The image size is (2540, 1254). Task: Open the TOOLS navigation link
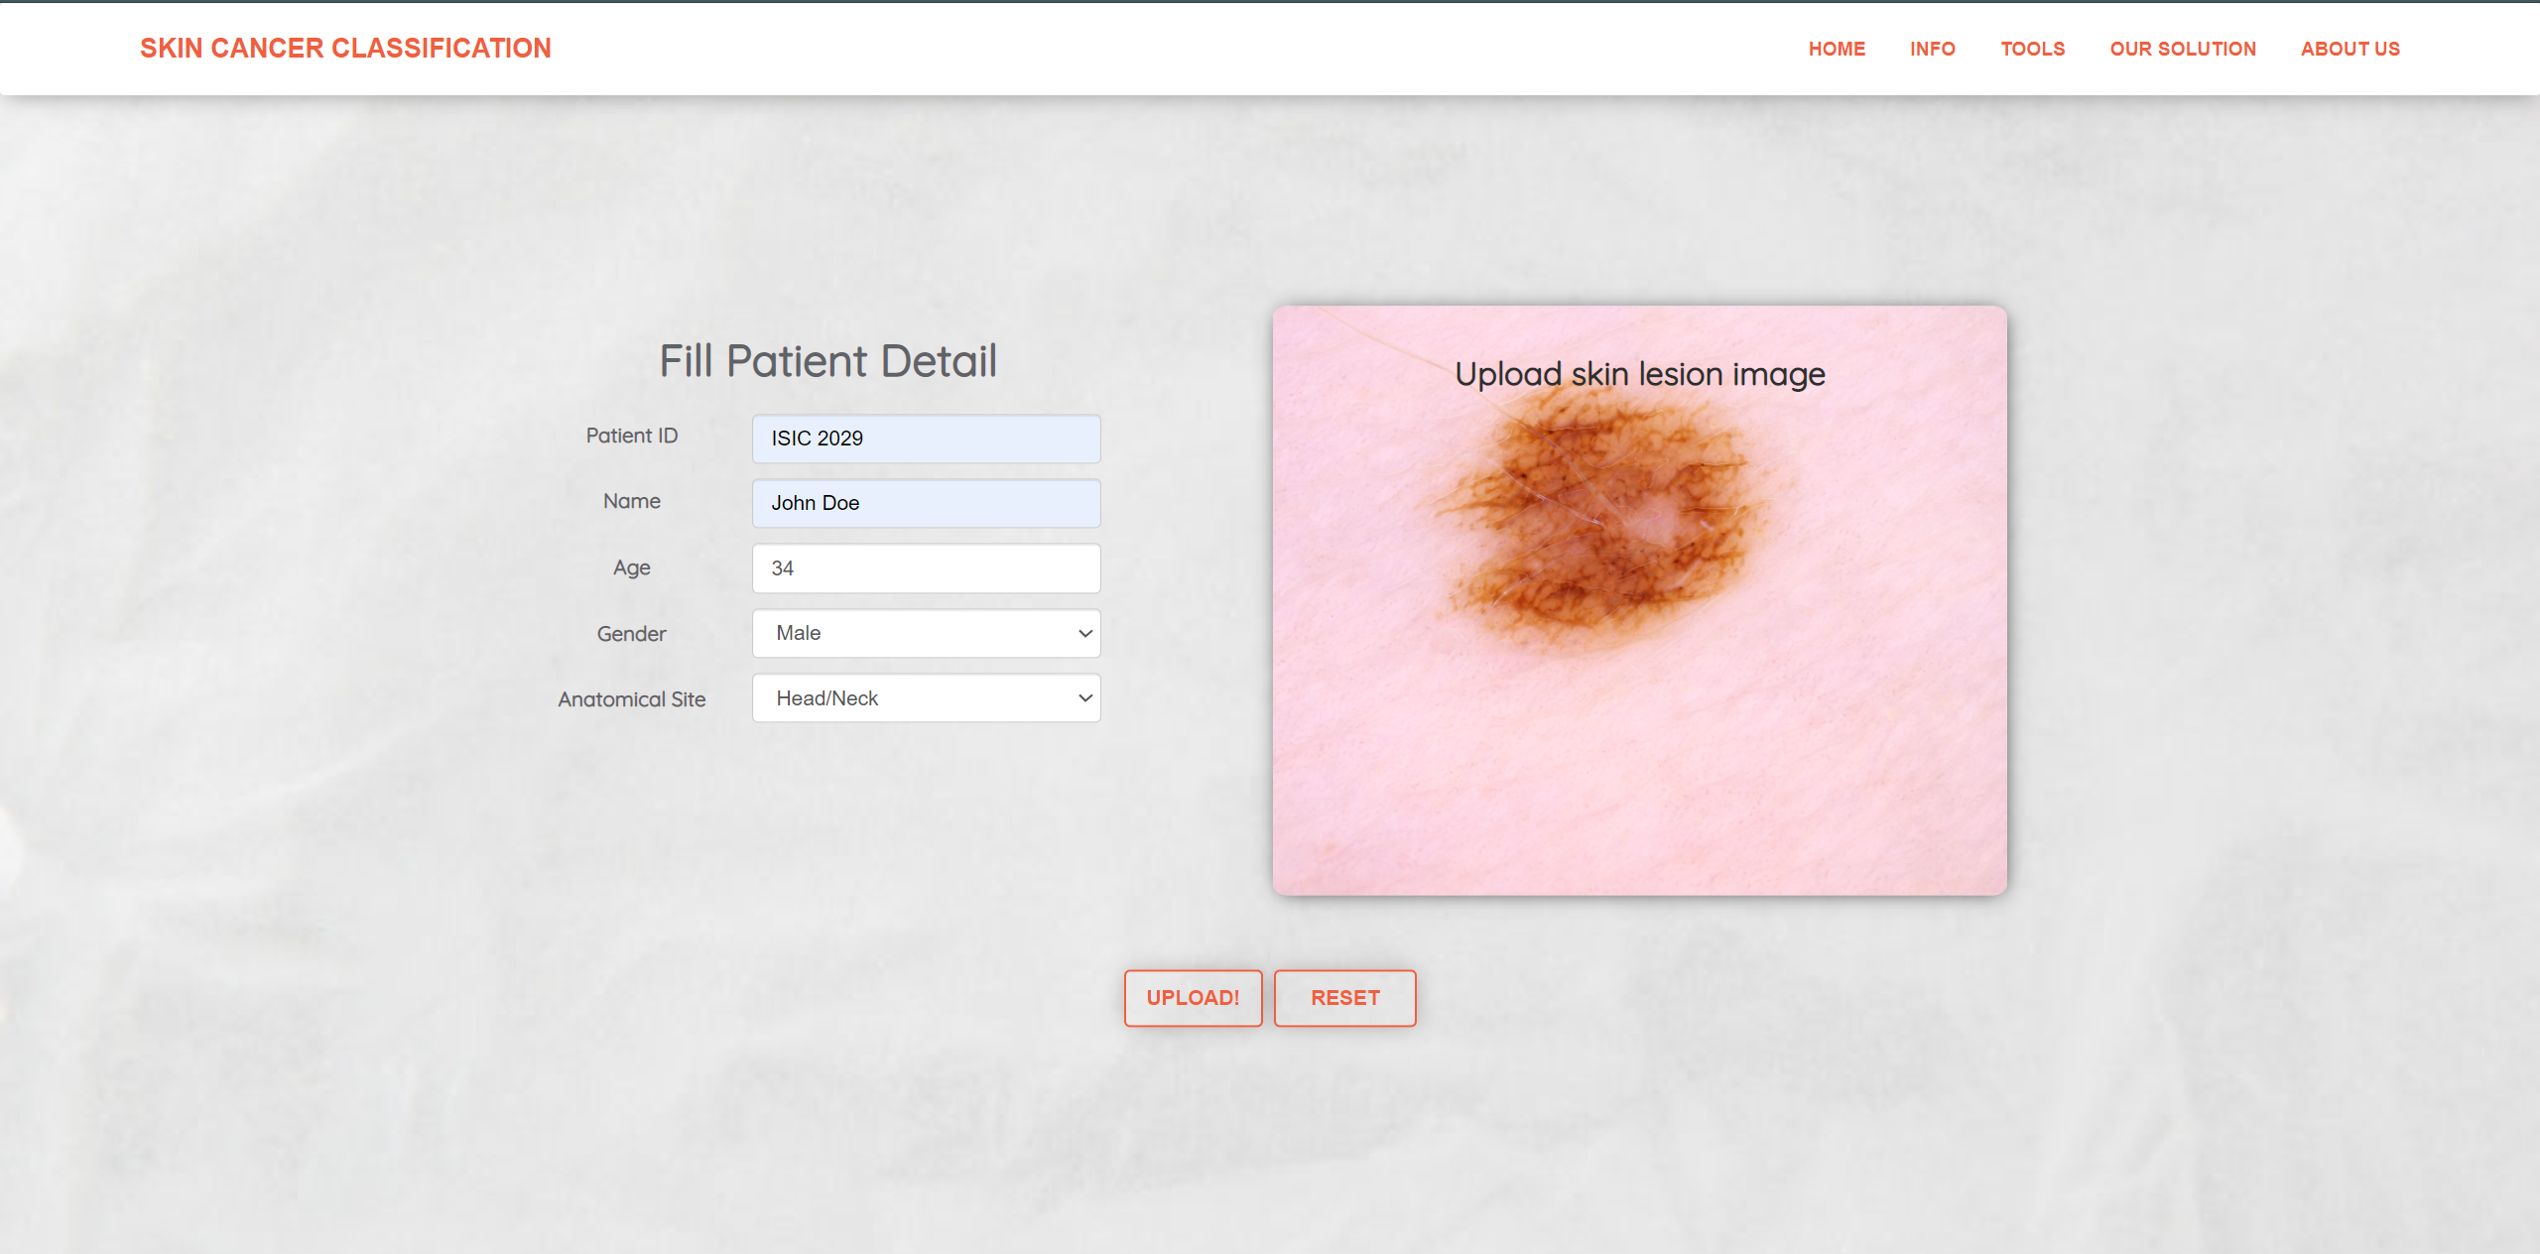[2032, 49]
